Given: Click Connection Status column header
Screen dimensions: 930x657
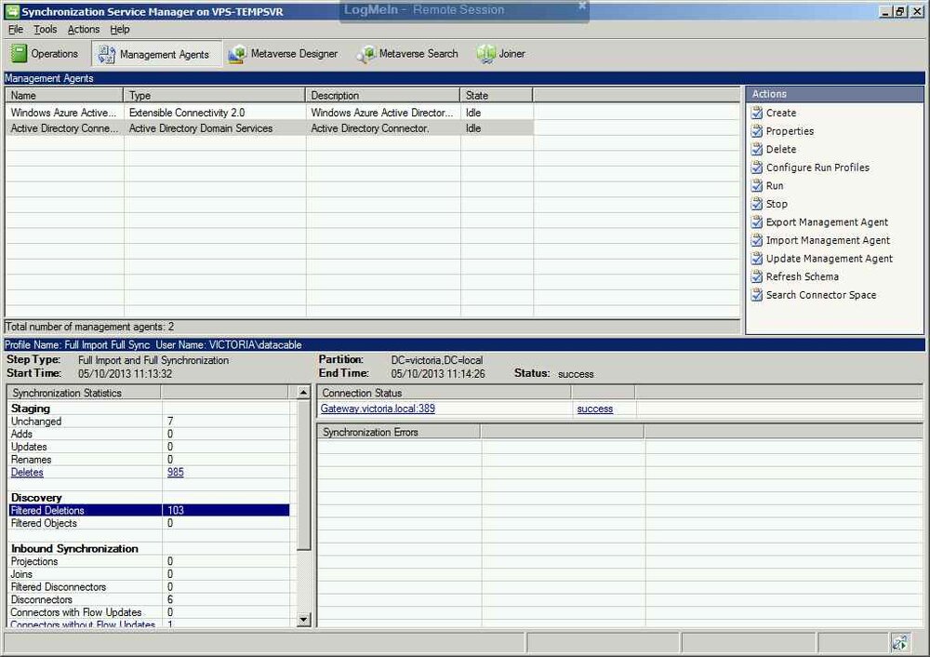Looking at the screenshot, I should pyautogui.click(x=445, y=393).
